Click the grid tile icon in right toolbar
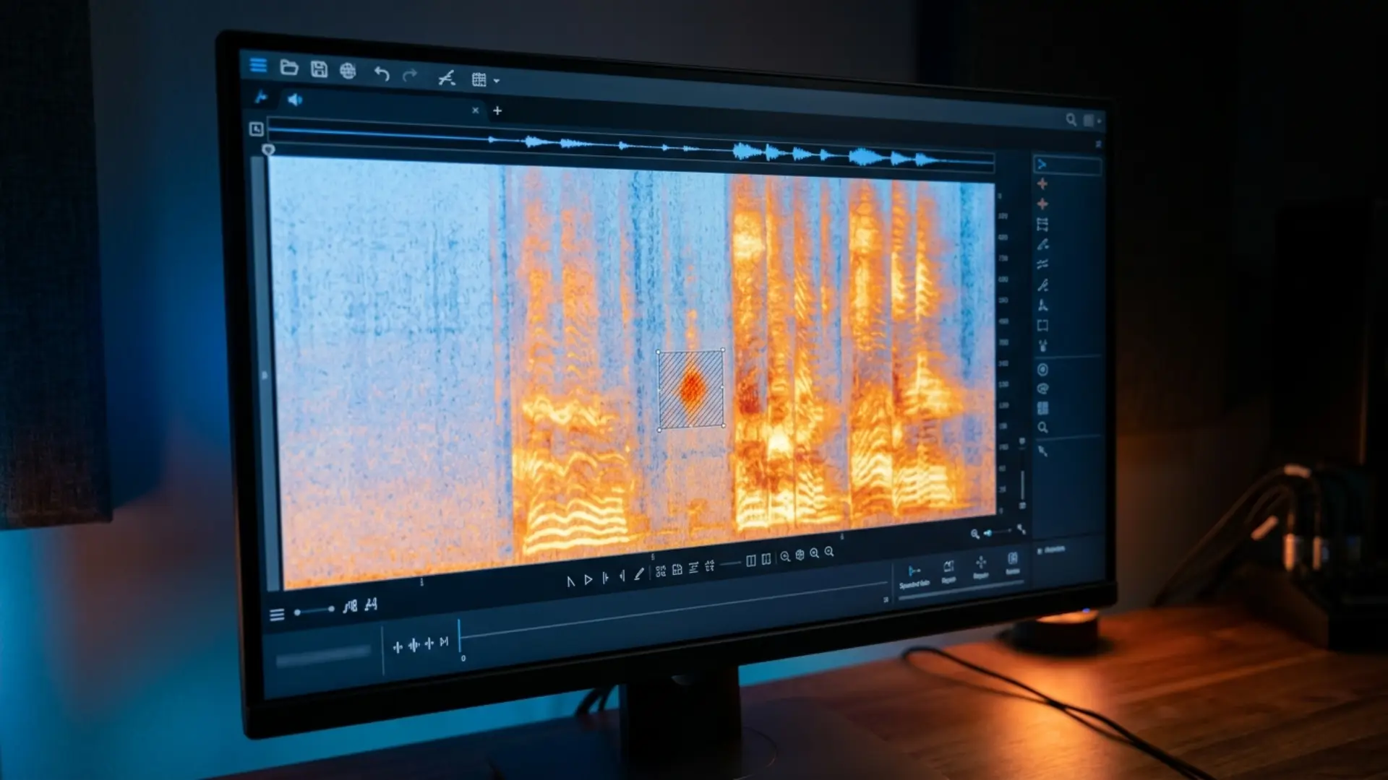1388x780 pixels. (x=1042, y=408)
